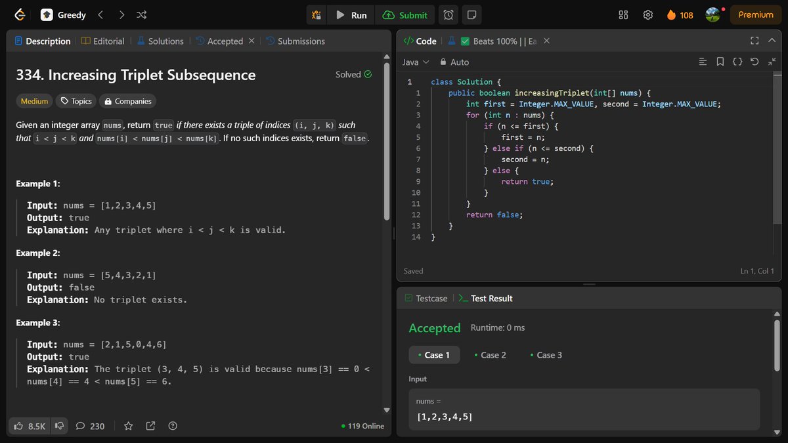Select the Case 2 test case
Image resolution: width=788 pixels, height=443 pixels.
pyautogui.click(x=491, y=354)
